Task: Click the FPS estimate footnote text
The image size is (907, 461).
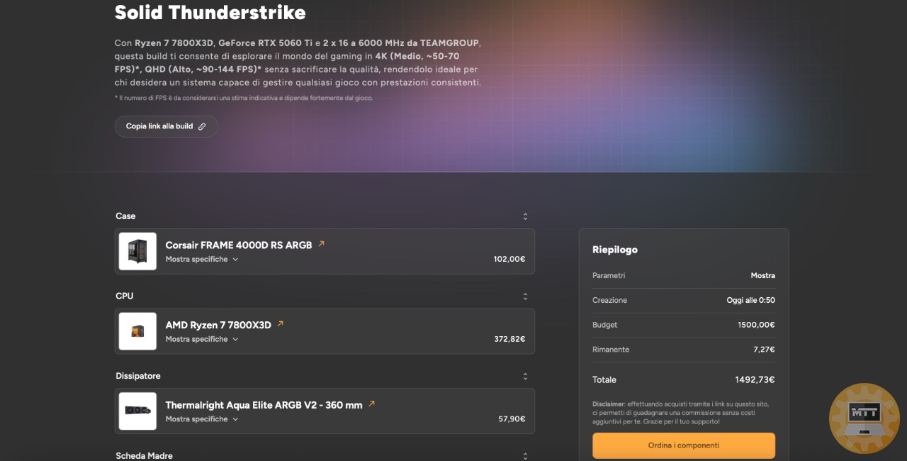Action: pyautogui.click(x=244, y=98)
